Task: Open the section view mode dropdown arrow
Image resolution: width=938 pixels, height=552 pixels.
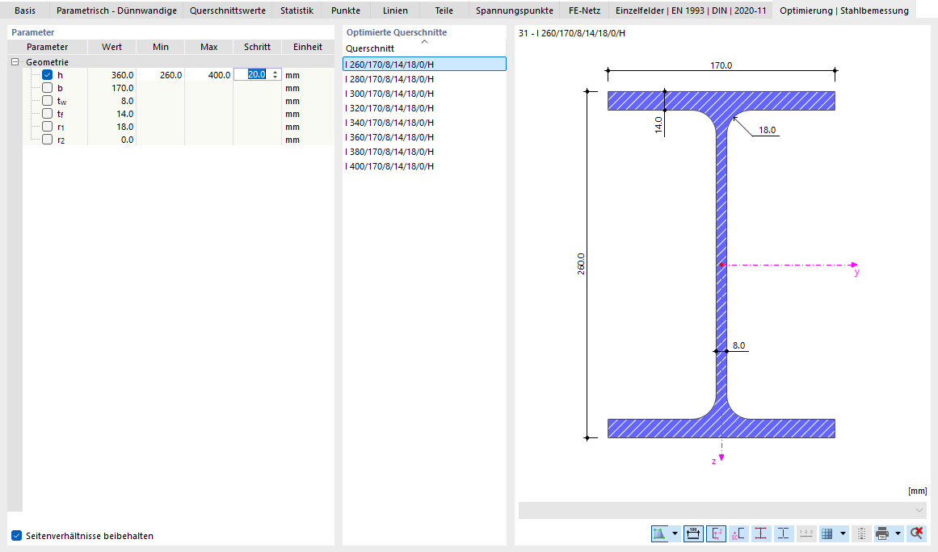Action: click(x=675, y=533)
